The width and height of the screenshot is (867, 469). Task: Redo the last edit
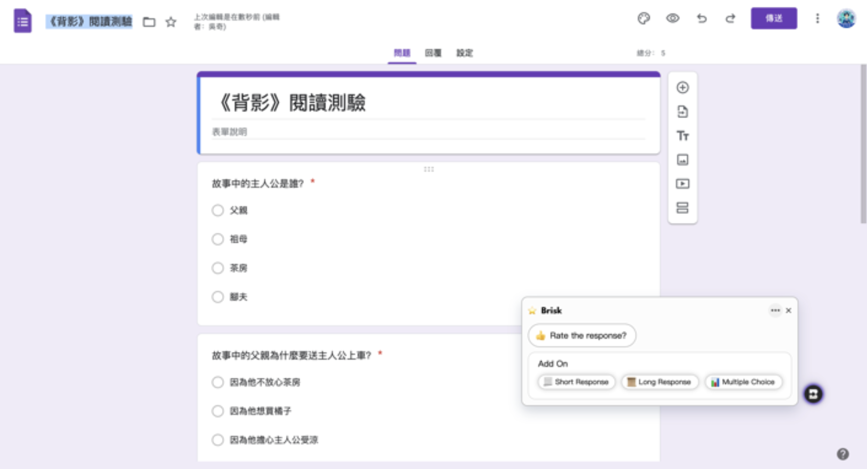(x=730, y=18)
